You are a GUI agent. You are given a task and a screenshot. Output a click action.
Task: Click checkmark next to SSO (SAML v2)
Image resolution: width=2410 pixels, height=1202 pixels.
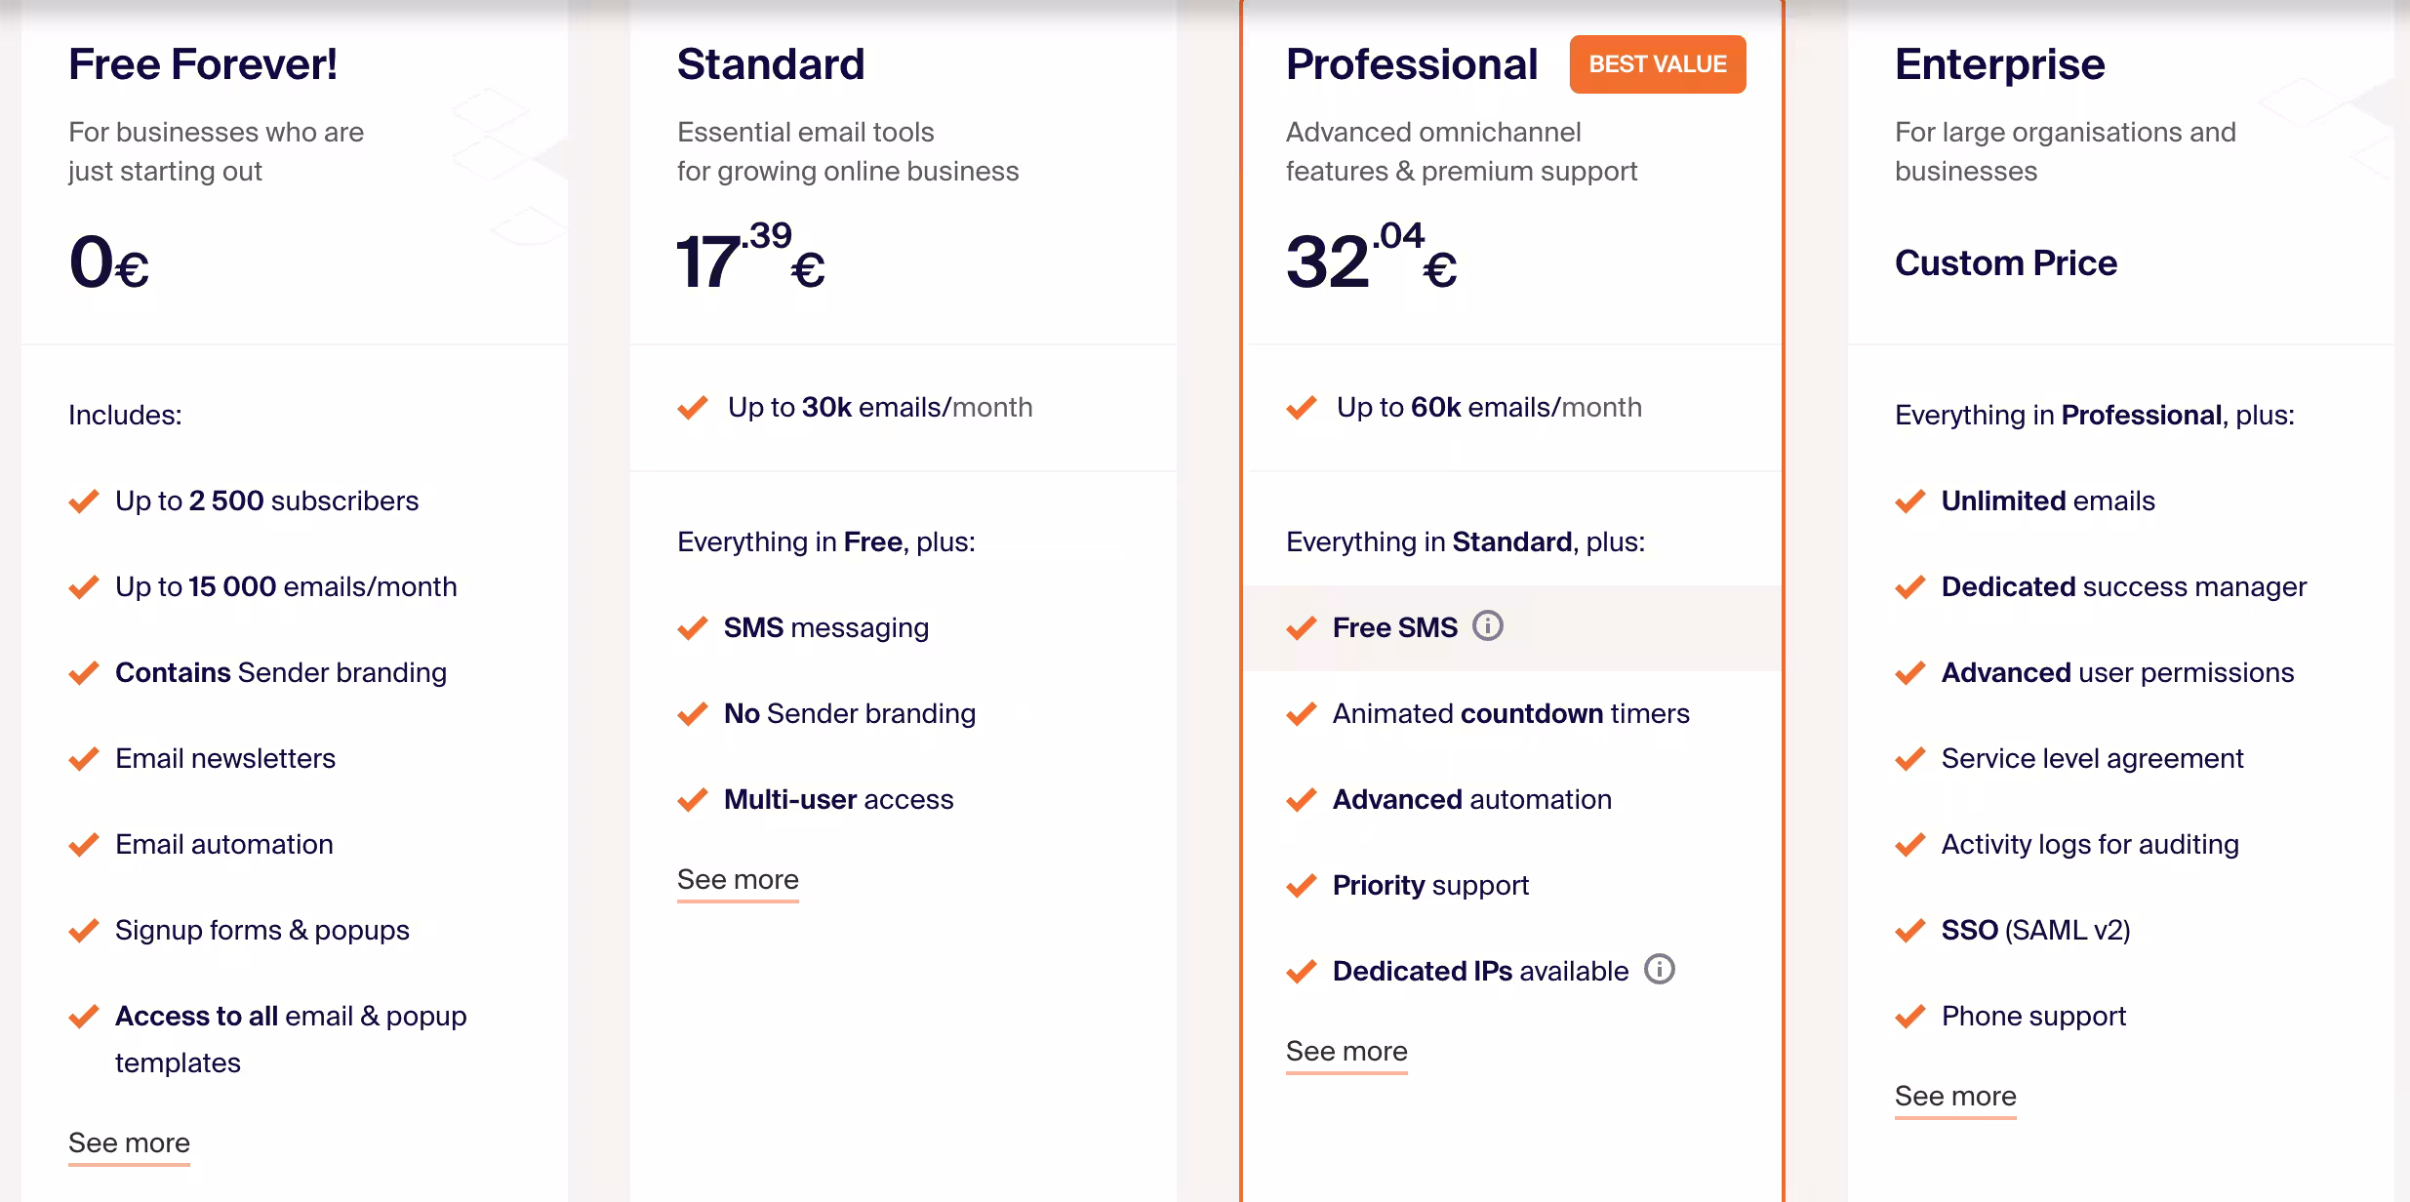(1910, 931)
